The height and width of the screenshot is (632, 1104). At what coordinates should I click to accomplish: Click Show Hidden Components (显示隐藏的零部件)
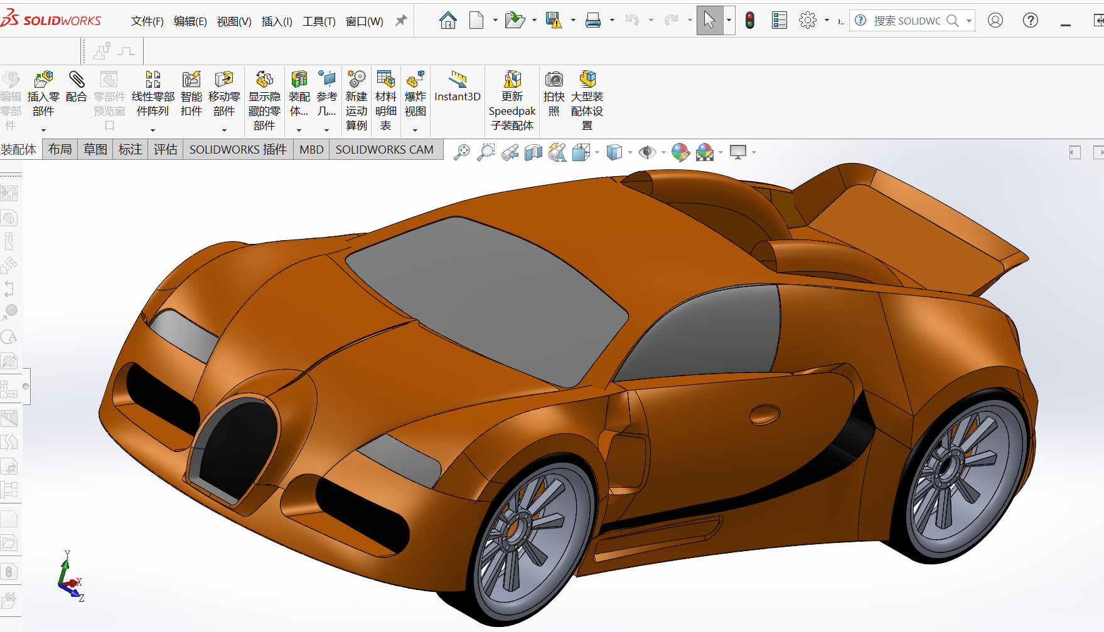coord(264,100)
